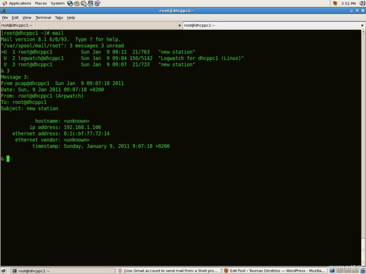Click the fifth launcher icon next to System menu
Image resolution: width=366 pixels, height=274 pixels.
[x=97, y=3]
